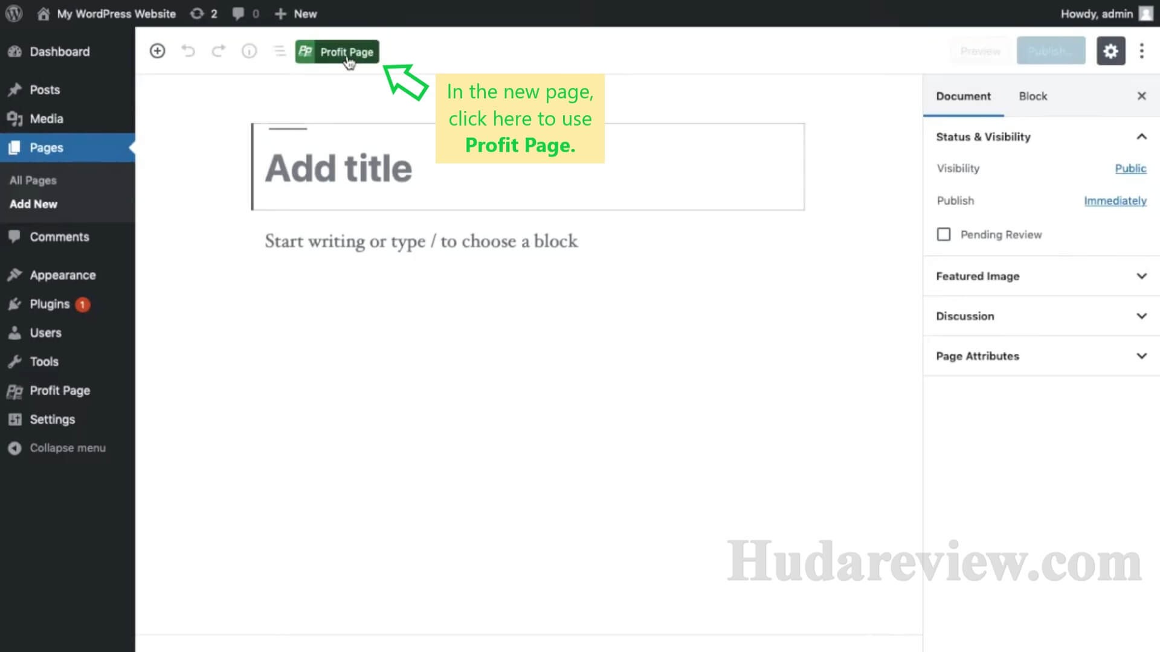Expand the Page Attributes section

(x=1040, y=356)
